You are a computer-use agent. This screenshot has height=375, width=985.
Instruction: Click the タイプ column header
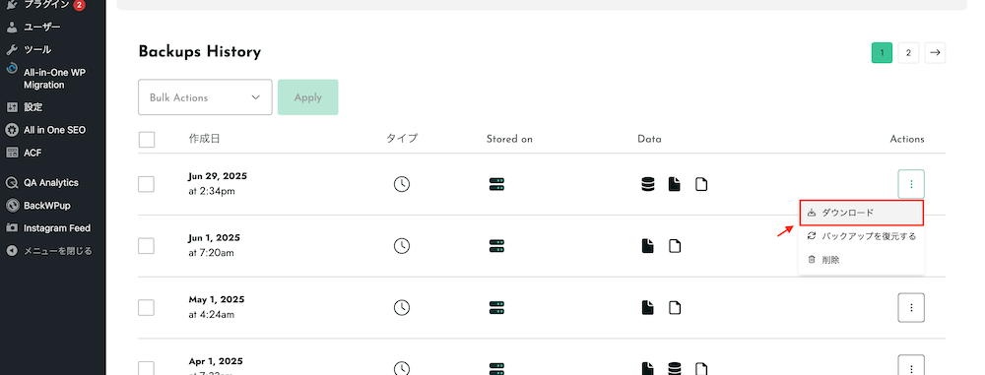402,139
